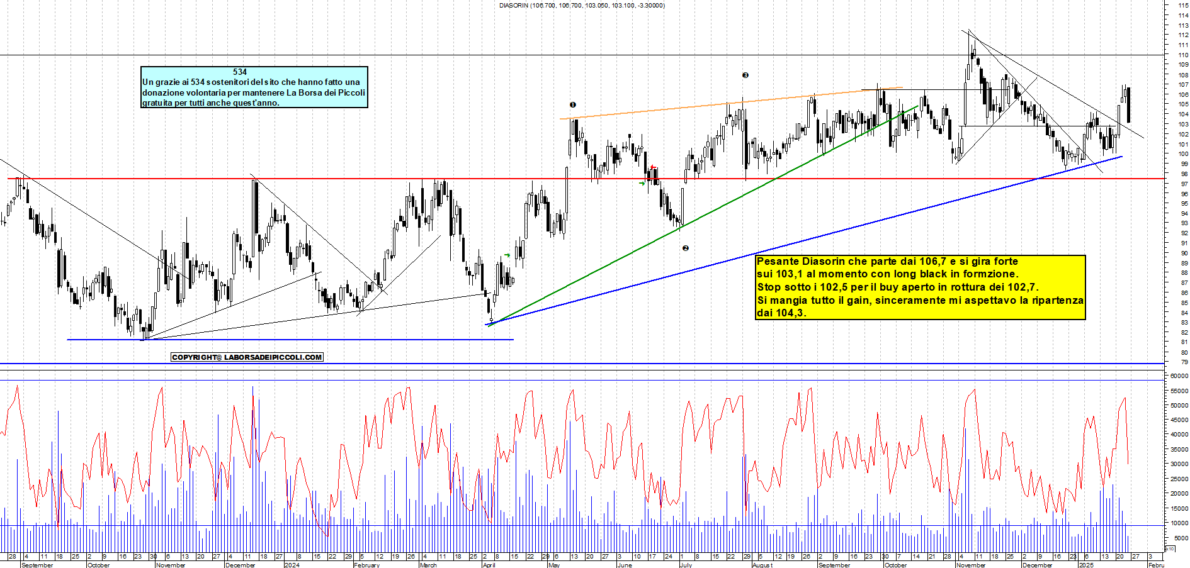The image size is (1190, 568).
Task: Click the 'April' month label
Action: pos(489,565)
